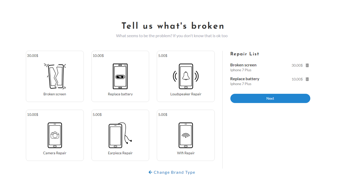The height and width of the screenshot is (195, 339).
Task: Click Broken screen entry in Repair List
Action: pos(243,65)
